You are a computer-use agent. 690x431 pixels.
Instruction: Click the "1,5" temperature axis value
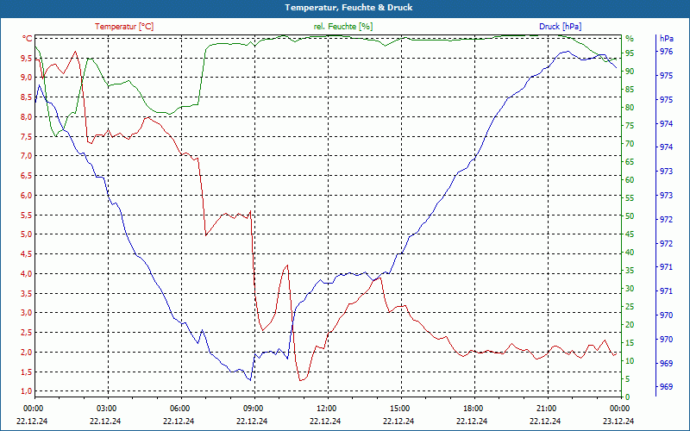click(x=27, y=372)
